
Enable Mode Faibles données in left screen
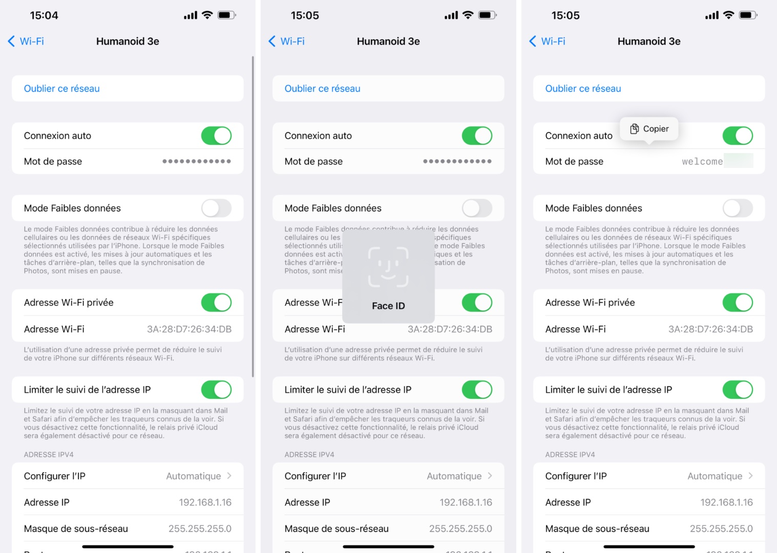tap(216, 208)
